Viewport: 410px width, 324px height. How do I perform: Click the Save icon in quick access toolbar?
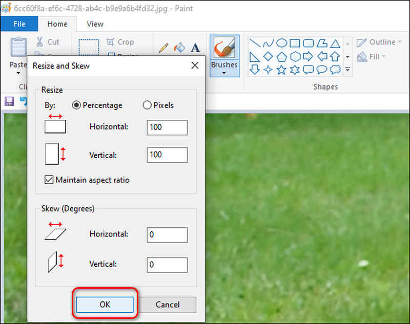pos(9,101)
